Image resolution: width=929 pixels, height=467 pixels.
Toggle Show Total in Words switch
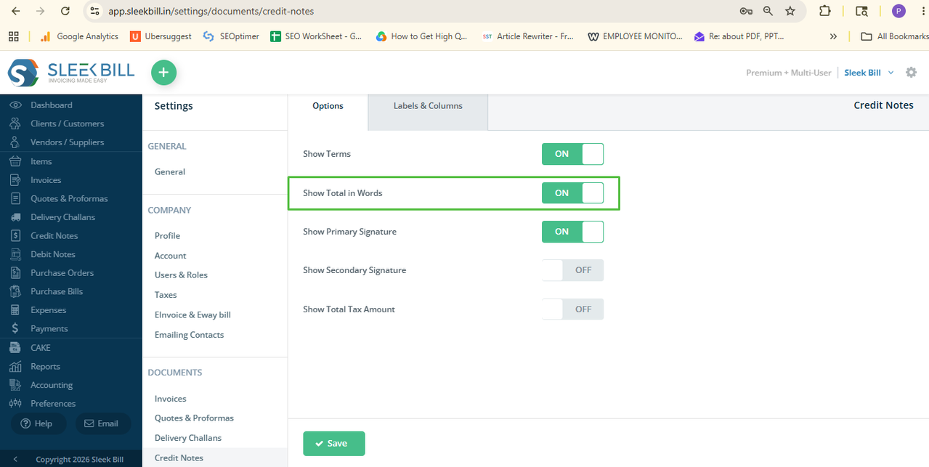pyautogui.click(x=572, y=192)
